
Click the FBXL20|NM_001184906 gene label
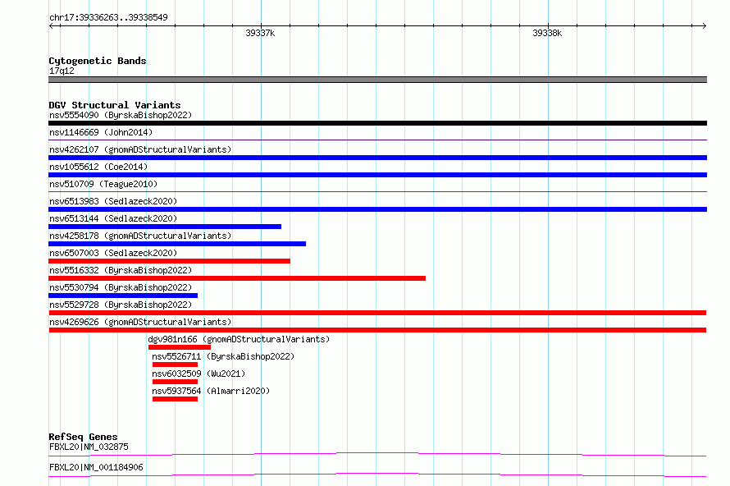coord(96,467)
